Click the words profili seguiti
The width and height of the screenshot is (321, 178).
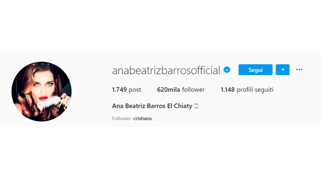(255, 90)
